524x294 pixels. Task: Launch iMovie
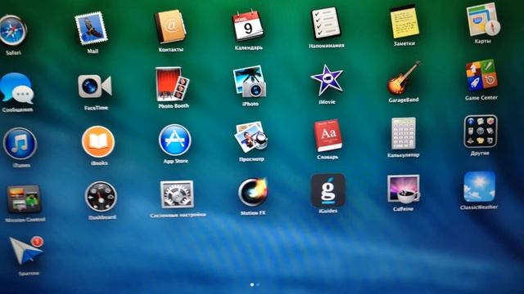(327, 80)
